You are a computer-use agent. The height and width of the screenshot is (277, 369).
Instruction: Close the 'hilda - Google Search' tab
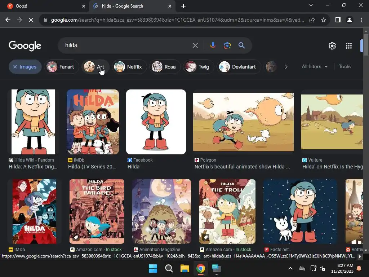[170, 6]
